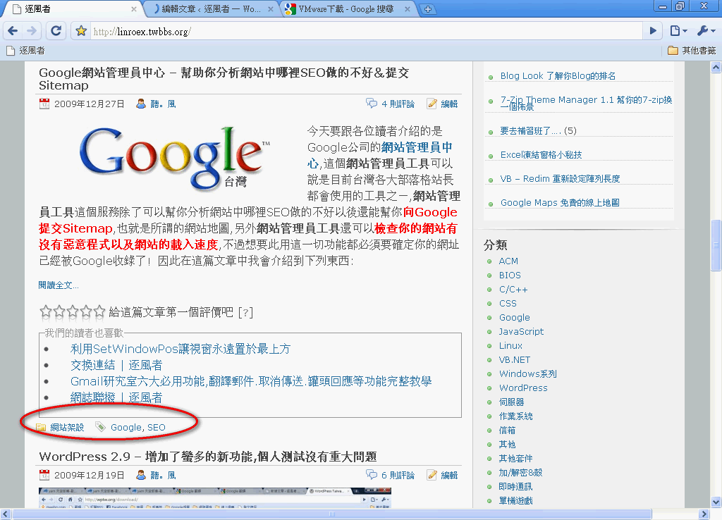Open the 4 則評論 comments link
The height and width of the screenshot is (520, 722).
[398, 104]
